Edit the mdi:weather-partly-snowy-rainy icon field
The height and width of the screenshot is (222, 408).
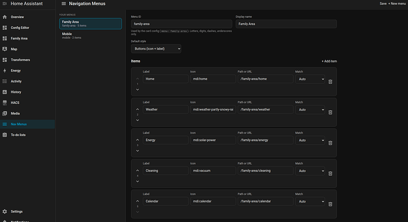click(213, 109)
